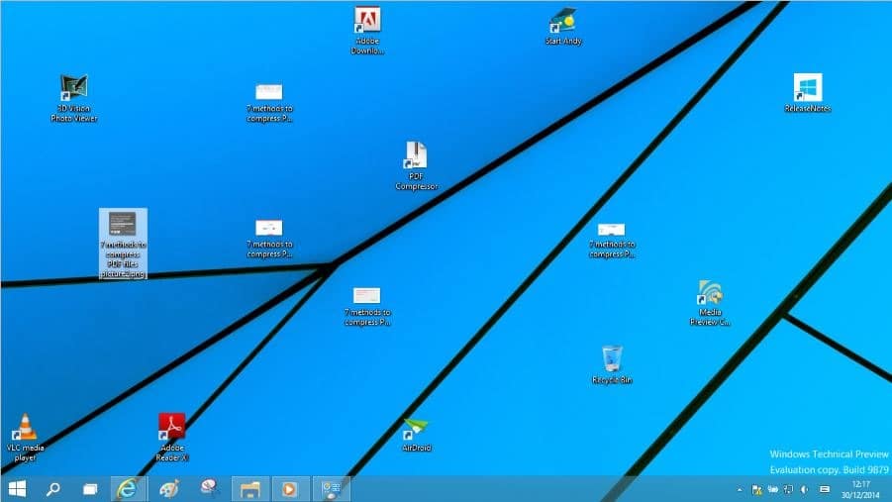Open Snipping Tool from the taskbar
The width and height of the screenshot is (892, 502).
(209, 488)
